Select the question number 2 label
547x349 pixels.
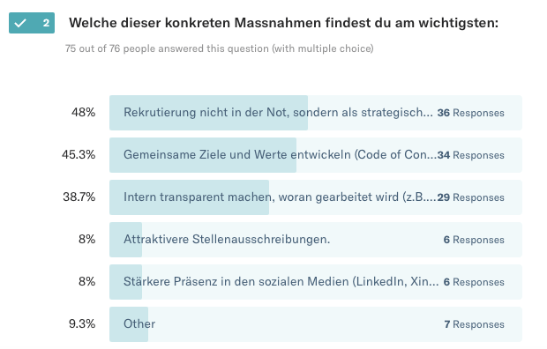46,23
